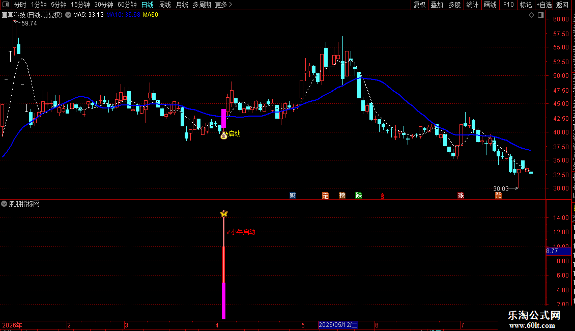Click the 统计 statistics button
This screenshot has height=331, width=575.
coord(472,5)
